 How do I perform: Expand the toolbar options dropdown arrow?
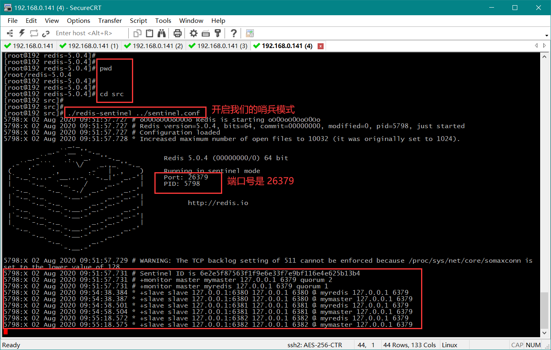pos(547,35)
